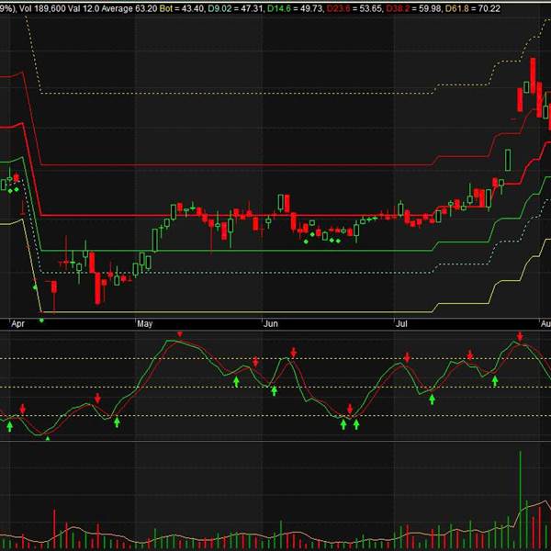Click the green dot marker below the April axis

point(42,320)
